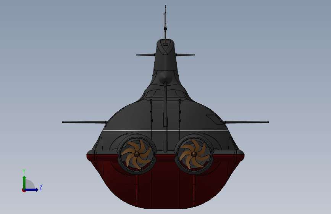Image resolution: width=331 pixels, height=214 pixels.
Task: Click the green Y axis arrow of triad
Action: point(24,182)
